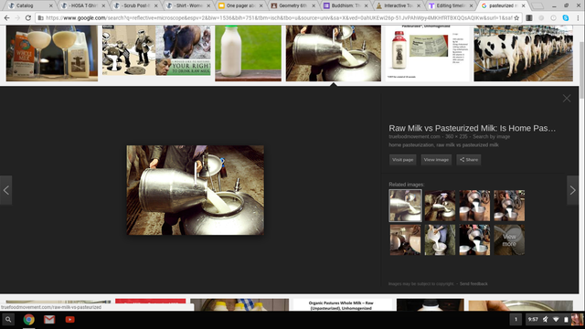Image resolution: width=585 pixels, height=329 pixels.
Task: Switch to the One pager tab
Action: tap(240, 5)
